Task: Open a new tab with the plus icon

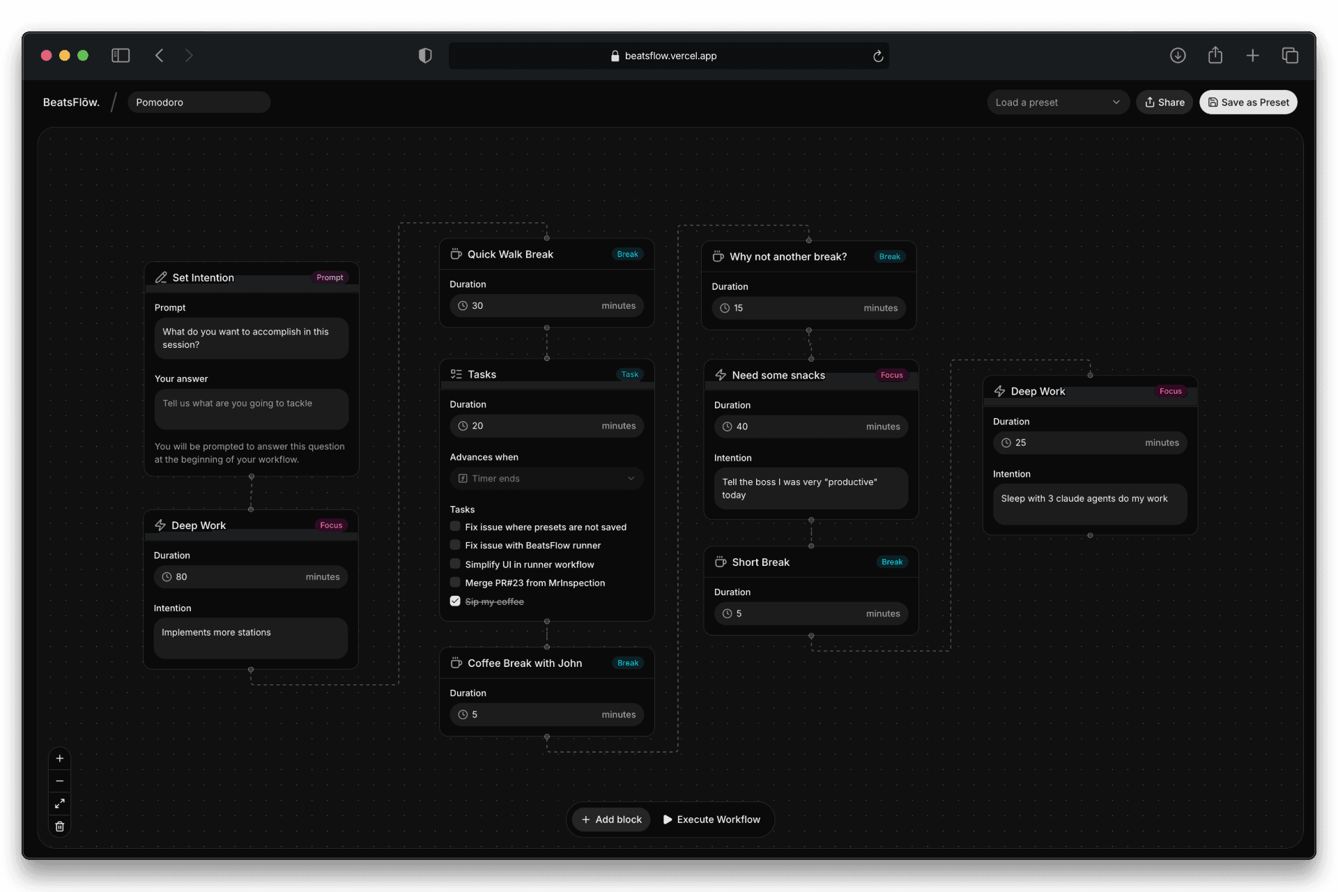Action: tap(1252, 55)
